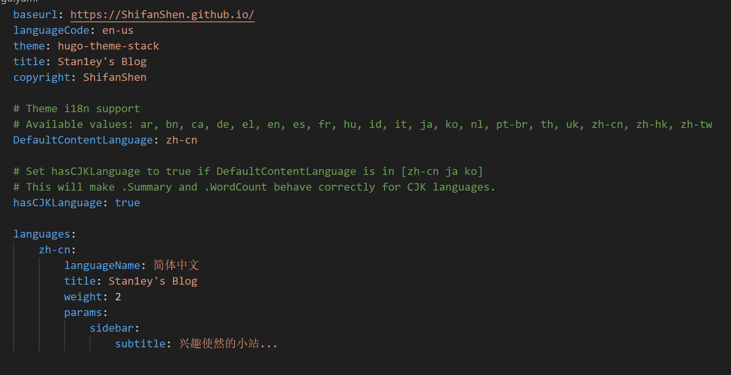Click the languageName value 简体中文
The height and width of the screenshot is (375, 731).
[x=176, y=265]
